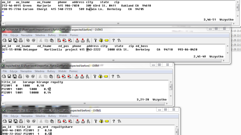Click Find Next icon in editors.txt window

[x=64, y=40]
